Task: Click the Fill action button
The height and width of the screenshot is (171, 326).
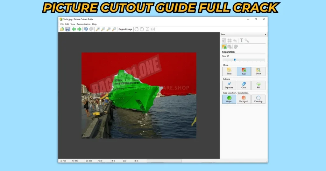Action: tap(258, 85)
